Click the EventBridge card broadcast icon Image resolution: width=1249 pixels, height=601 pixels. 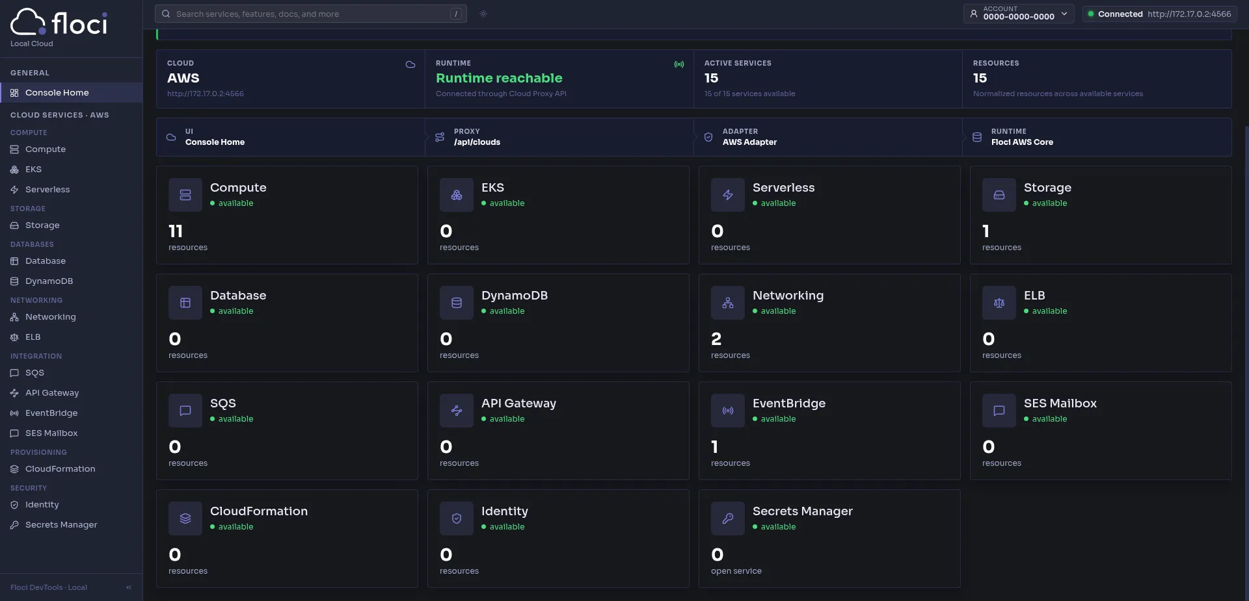(x=728, y=411)
